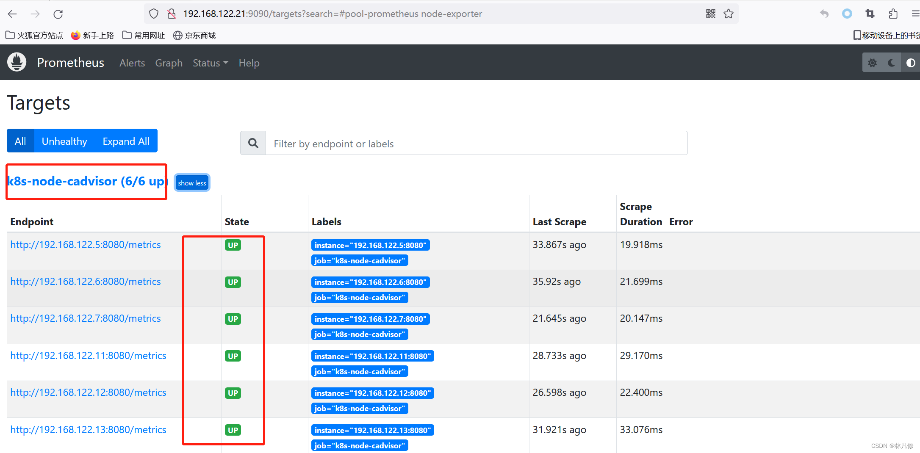920x453 pixels.
Task: Click instance="192.168.122.11:8080" label
Action: click(x=373, y=356)
